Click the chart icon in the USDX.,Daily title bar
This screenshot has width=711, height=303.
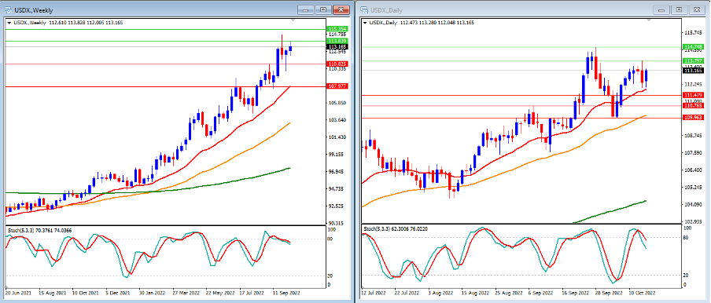click(365, 9)
